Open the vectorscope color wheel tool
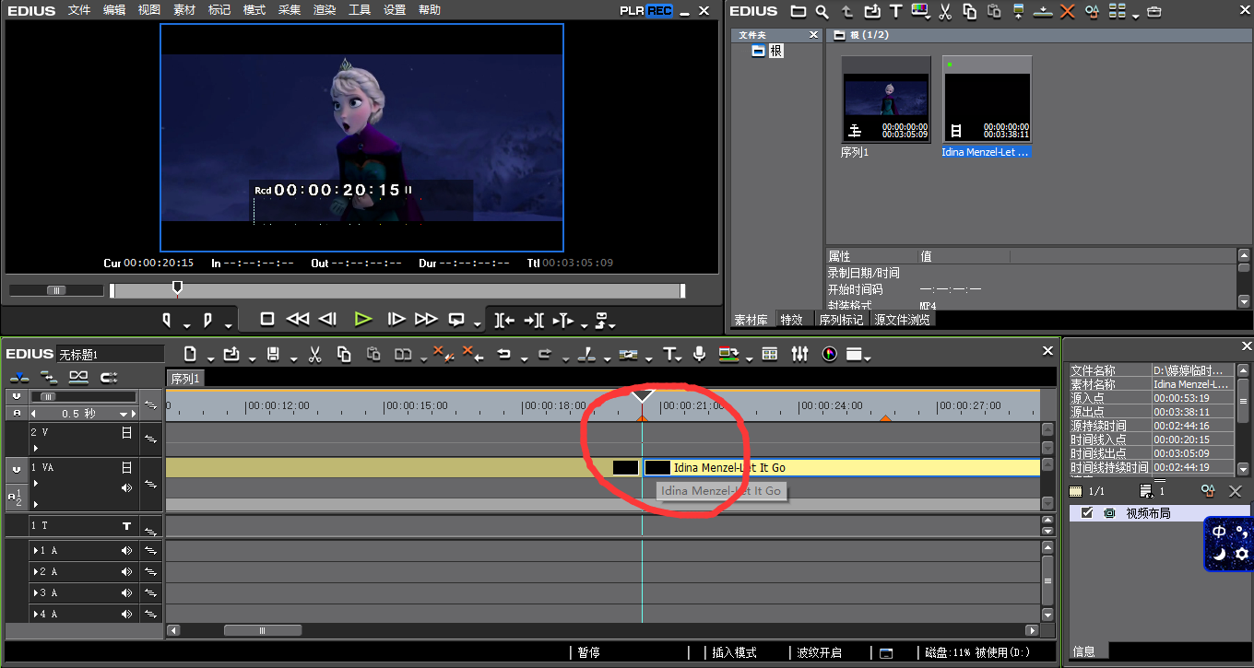Image resolution: width=1254 pixels, height=668 pixels. pos(829,354)
